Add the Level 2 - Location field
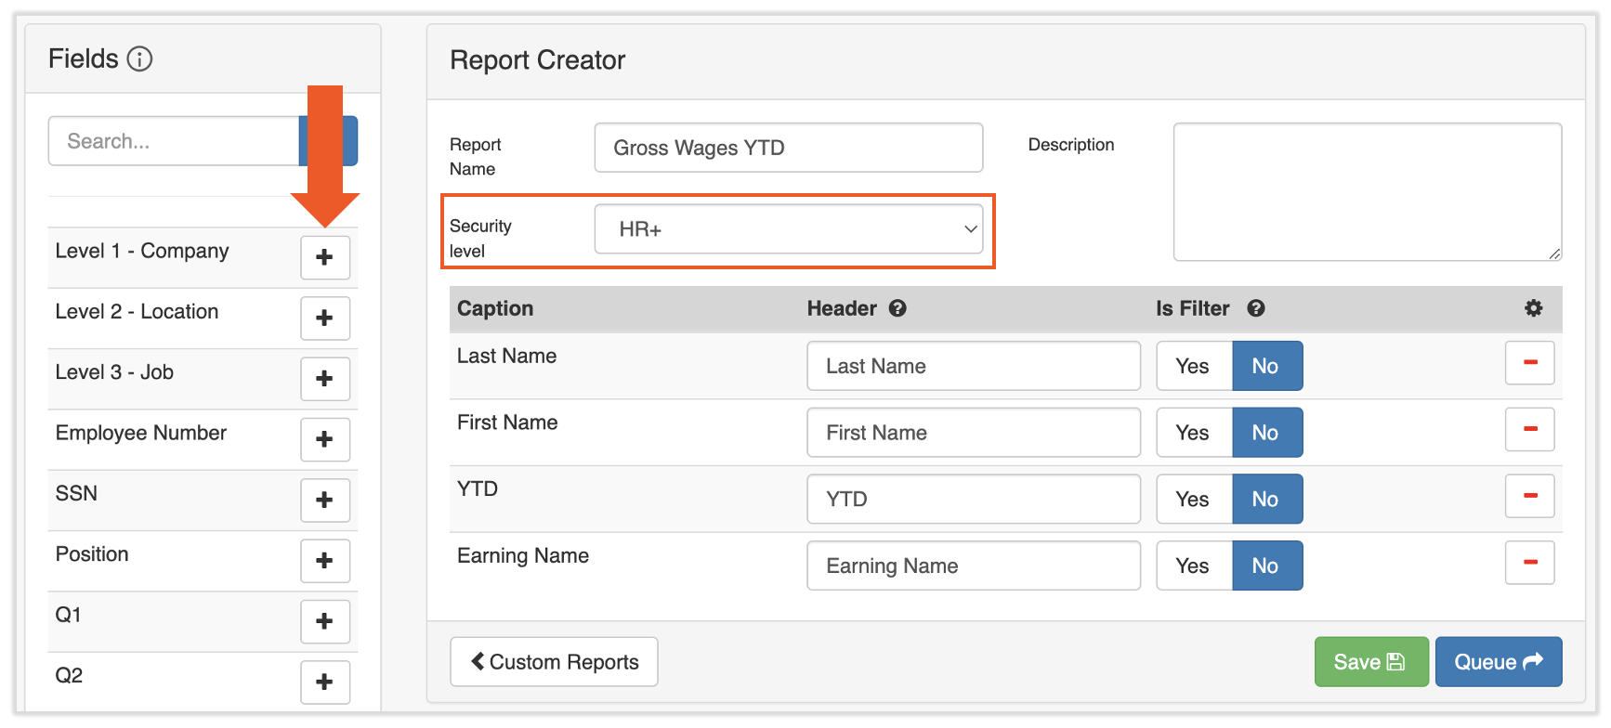The height and width of the screenshot is (728, 1611). click(324, 318)
